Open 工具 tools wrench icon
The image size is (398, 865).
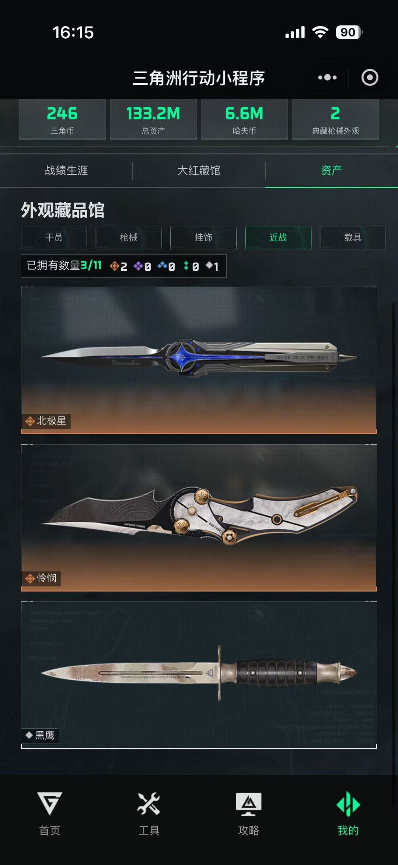click(x=149, y=803)
